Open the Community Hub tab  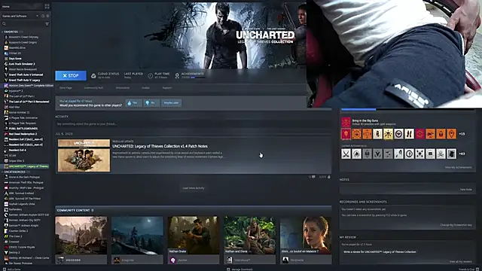93,88
